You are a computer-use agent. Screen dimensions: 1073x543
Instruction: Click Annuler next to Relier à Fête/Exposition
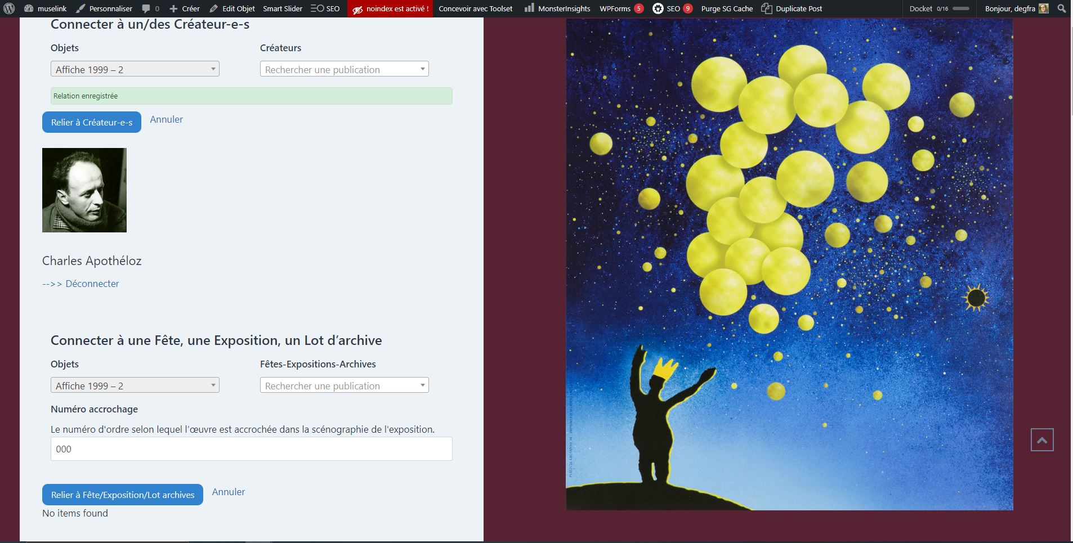(x=229, y=492)
